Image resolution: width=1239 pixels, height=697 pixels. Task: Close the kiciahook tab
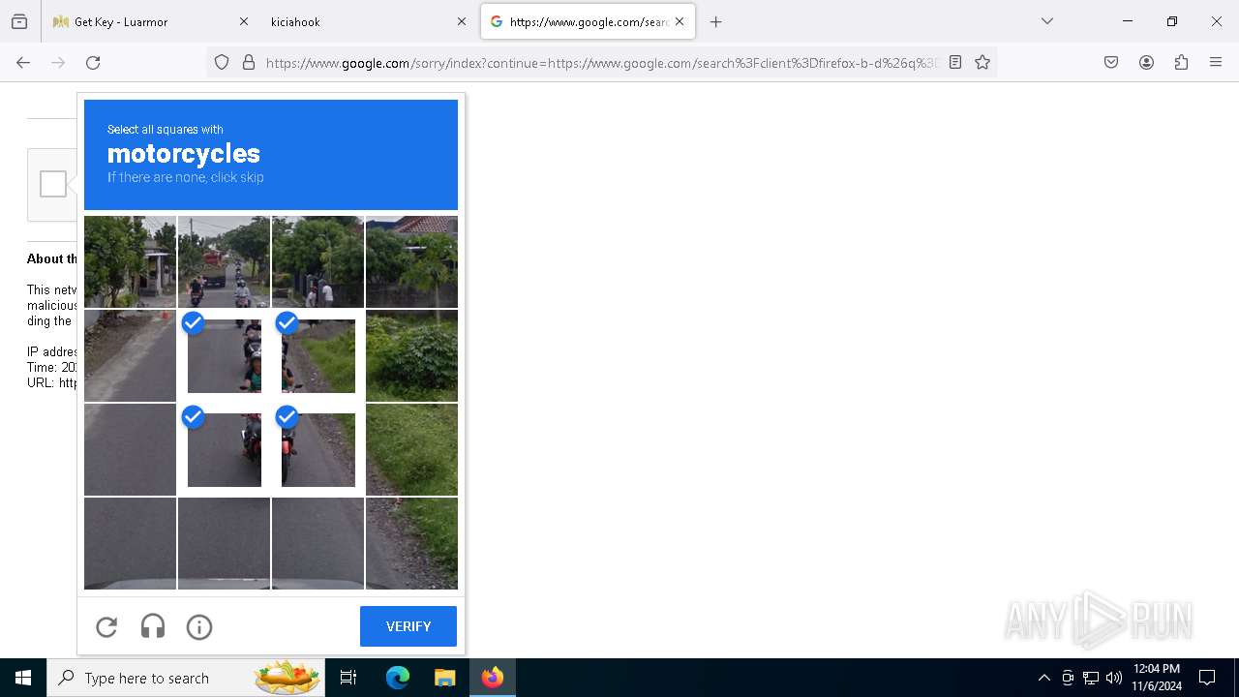tap(462, 21)
